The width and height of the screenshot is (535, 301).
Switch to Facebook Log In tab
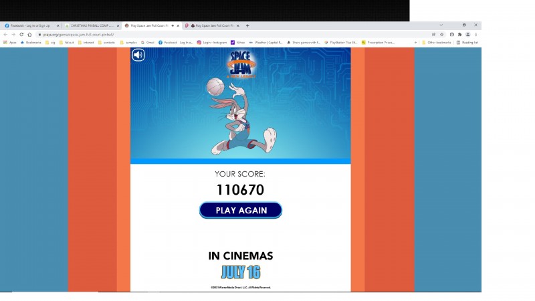pyautogui.click(x=31, y=25)
